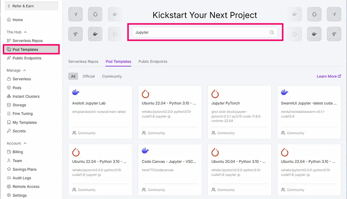Select Pod Templates in the sidebar
This screenshot has height=199, width=347.
click(x=25, y=49)
